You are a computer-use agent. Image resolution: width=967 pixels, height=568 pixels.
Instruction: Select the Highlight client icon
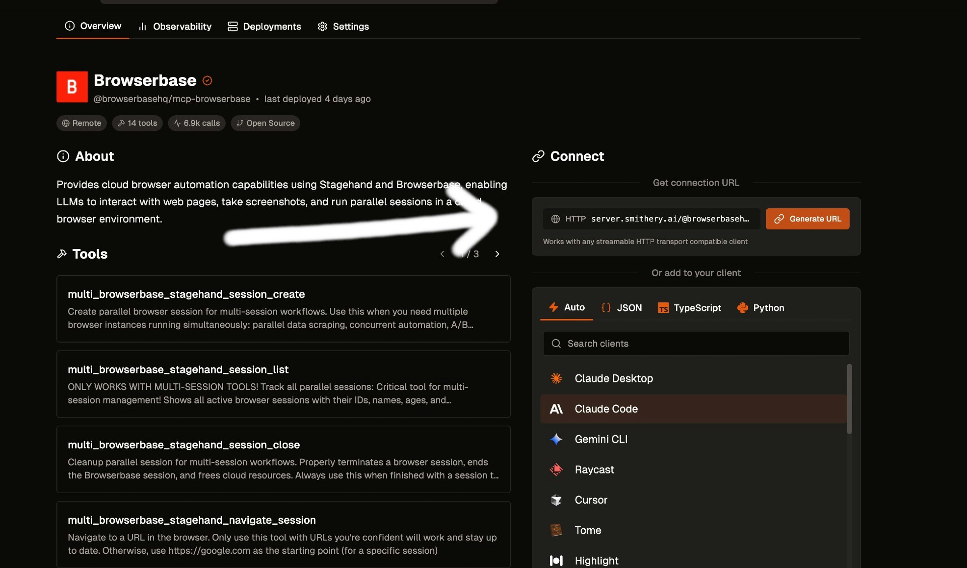pyautogui.click(x=556, y=560)
